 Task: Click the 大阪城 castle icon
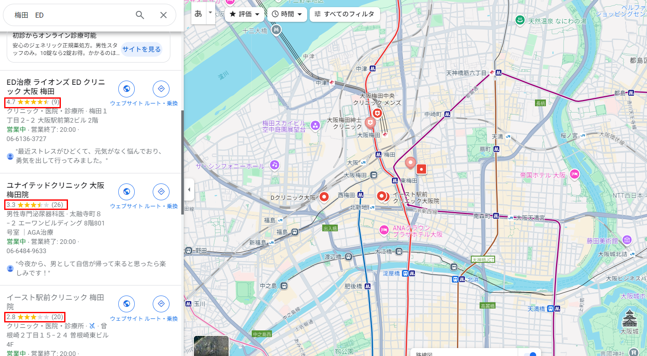coord(629,318)
